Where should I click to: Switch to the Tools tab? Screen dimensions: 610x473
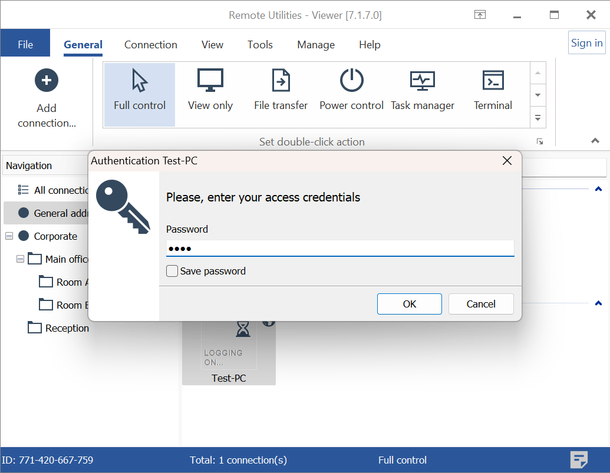pos(260,45)
